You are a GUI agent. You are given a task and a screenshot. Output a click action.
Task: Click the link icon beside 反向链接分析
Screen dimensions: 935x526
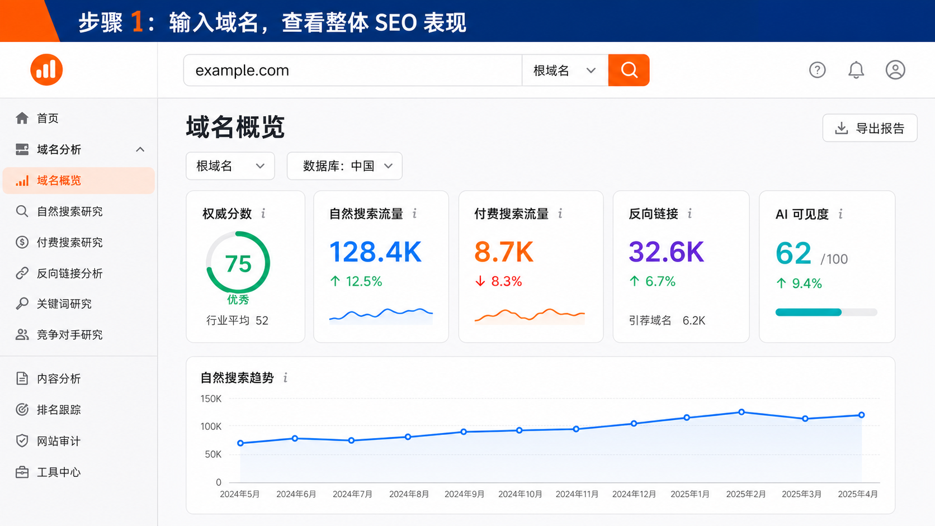(22, 273)
